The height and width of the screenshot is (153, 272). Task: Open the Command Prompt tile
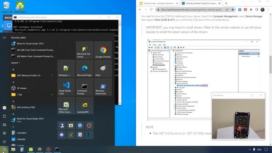(85, 87)
